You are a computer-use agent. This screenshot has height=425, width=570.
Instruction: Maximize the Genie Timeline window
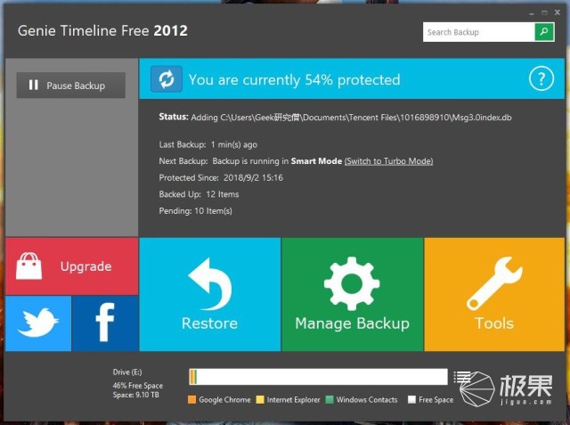544,12
